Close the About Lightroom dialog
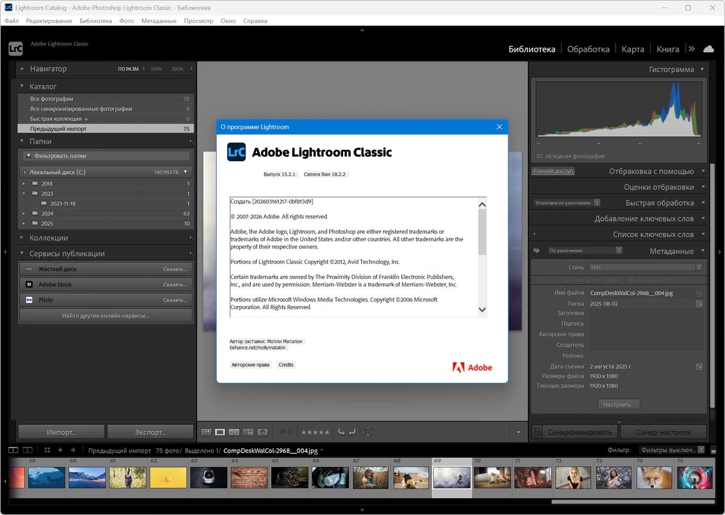725x515 pixels. point(499,127)
